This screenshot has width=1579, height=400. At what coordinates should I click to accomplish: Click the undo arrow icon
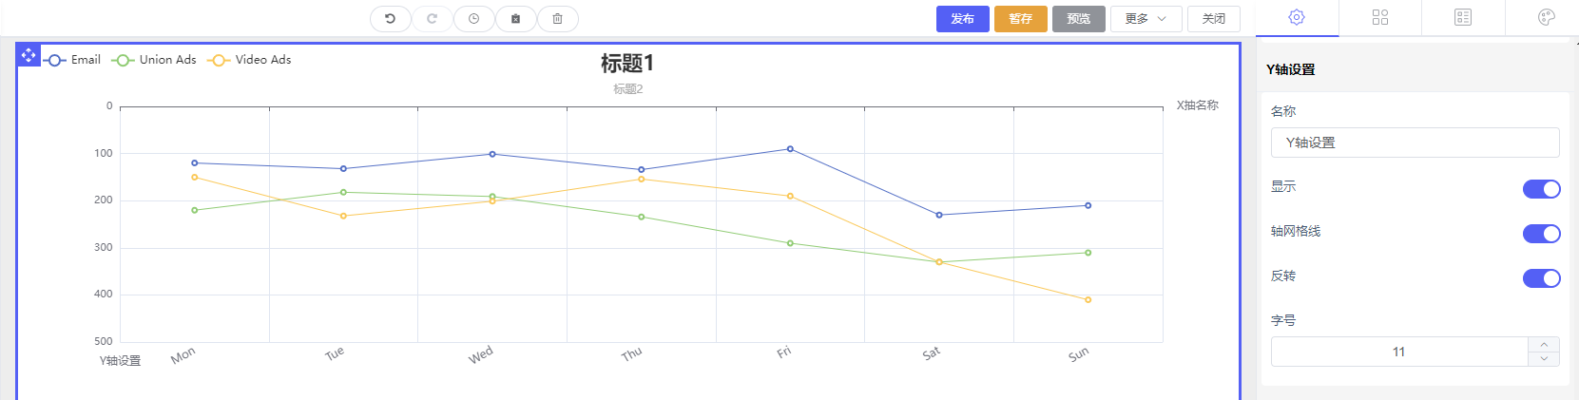click(390, 18)
